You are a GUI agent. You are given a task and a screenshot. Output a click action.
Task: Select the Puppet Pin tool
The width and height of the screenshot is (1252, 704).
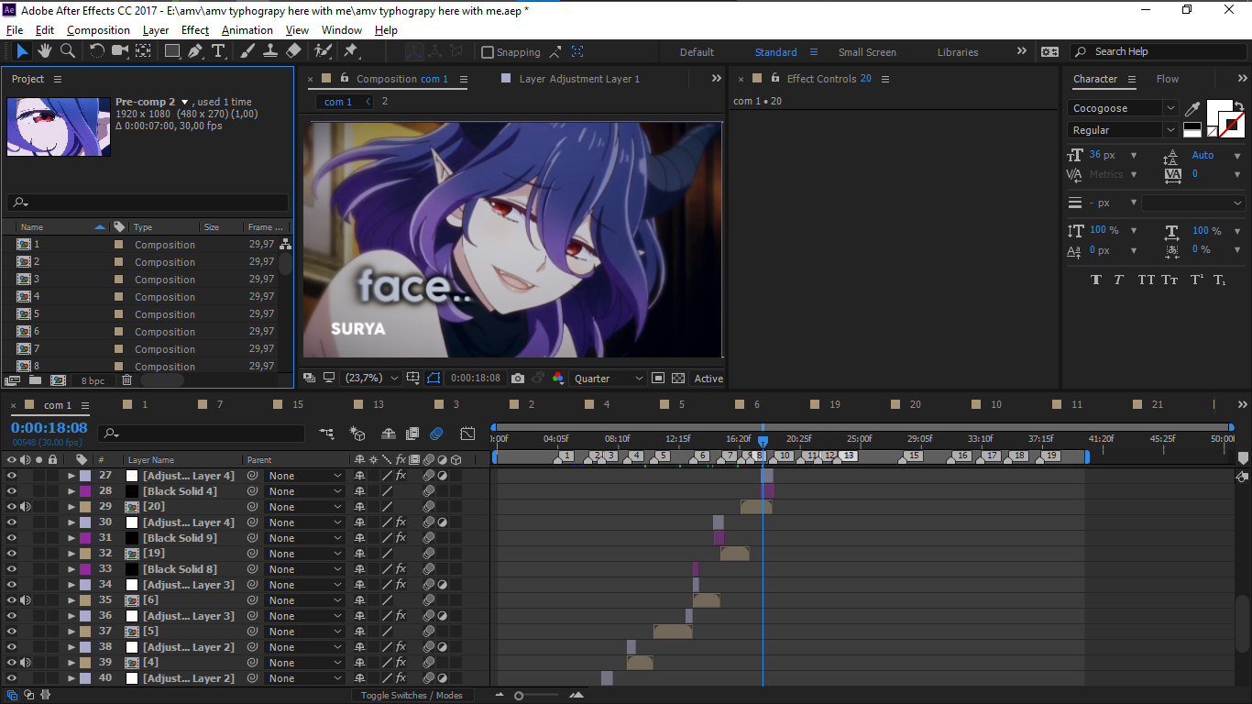[x=351, y=51]
